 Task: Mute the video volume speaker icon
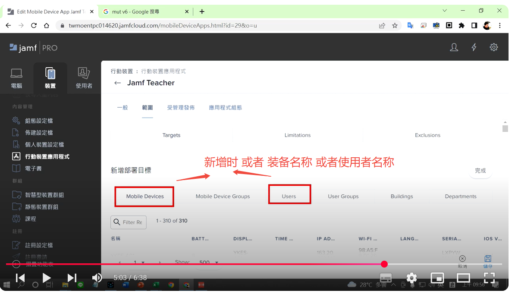point(97,278)
